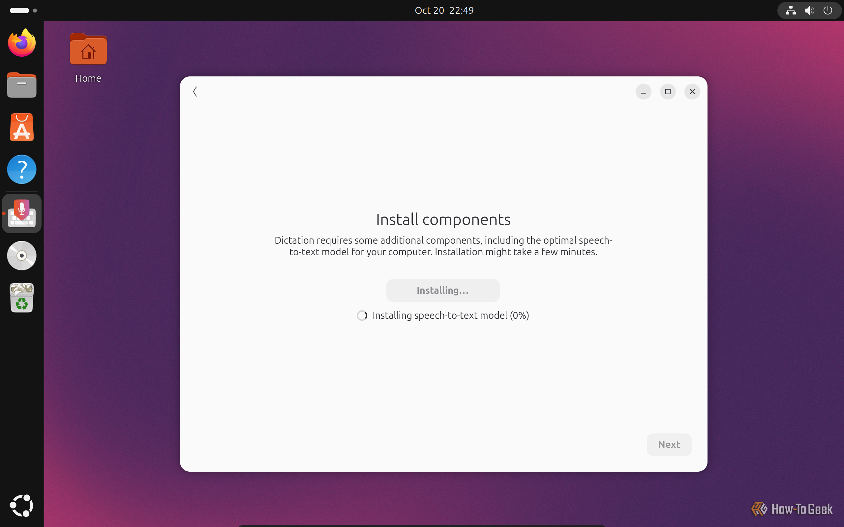Open the volume icon in top bar
Screen dimensions: 844x527
tap(809, 11)
